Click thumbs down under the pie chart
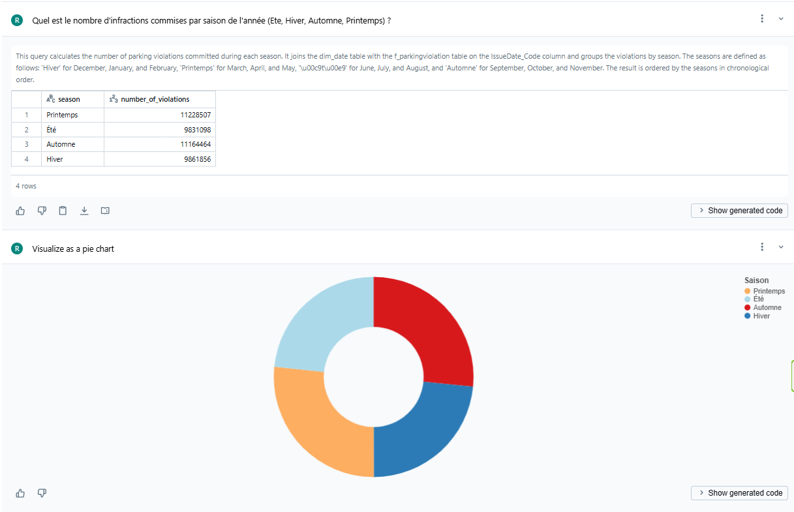This screenshot has height=512, width=794. click(42, 493)
